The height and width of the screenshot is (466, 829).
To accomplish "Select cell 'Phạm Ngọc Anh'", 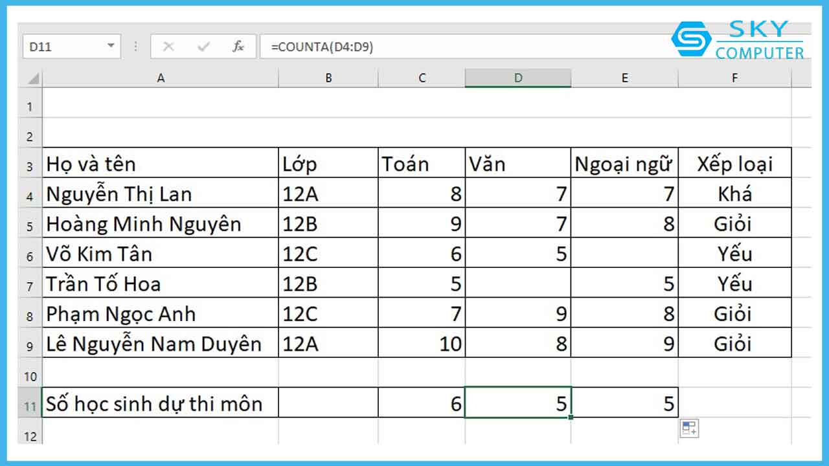I will tap(161, 313).
